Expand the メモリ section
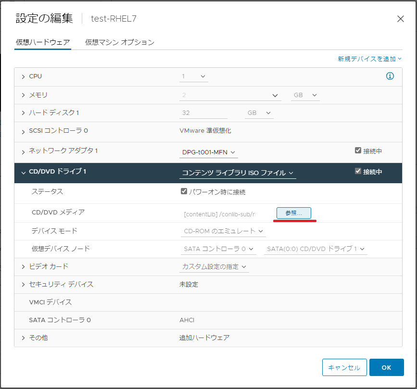Screen dimensions: 417x389 (x=24, y=95)
